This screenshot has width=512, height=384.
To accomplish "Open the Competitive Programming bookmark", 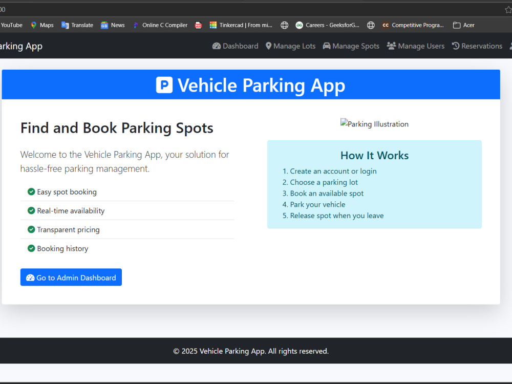I will coord(413,25).
